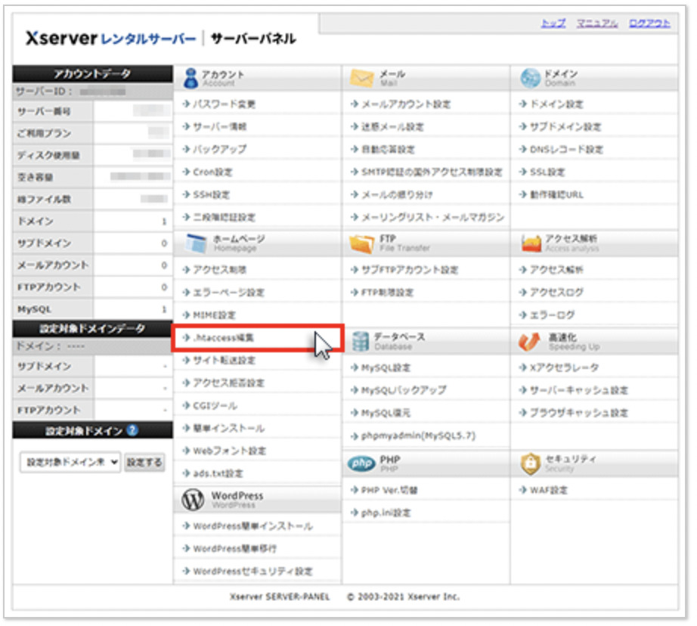Image resolution: width=697 pixels, height=626 pixels.
Task: Open MySQLバックアップ
Action: pos(404,390)
